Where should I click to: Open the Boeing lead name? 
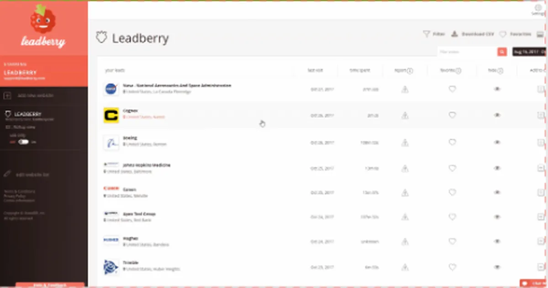coord(130,138)
